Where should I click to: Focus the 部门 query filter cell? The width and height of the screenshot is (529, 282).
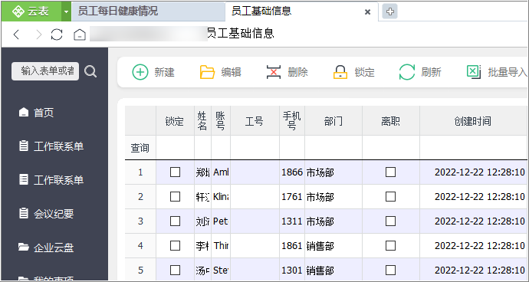point(333,147)
